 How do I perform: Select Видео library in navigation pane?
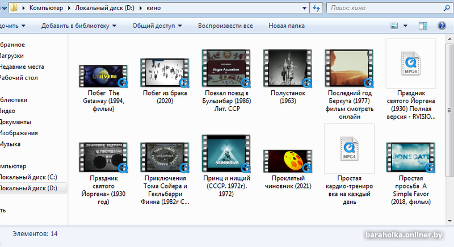(x=7, y=111)
